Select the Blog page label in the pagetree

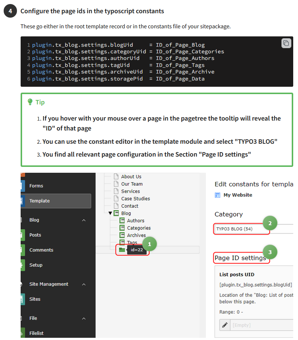coord(126,213)
